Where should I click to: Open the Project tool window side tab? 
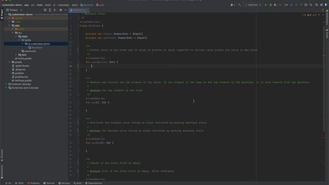coord(2,14)
